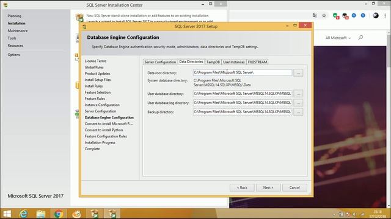
Task: Browse for the Backup directory
Action: (x=298, y=112)
